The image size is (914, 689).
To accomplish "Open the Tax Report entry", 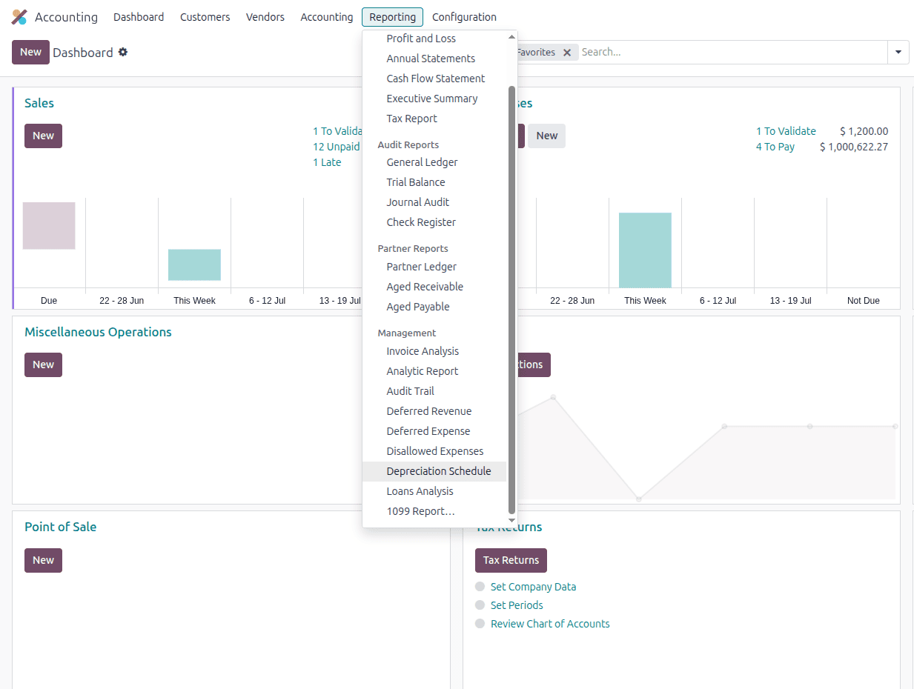I will point(411,118).
